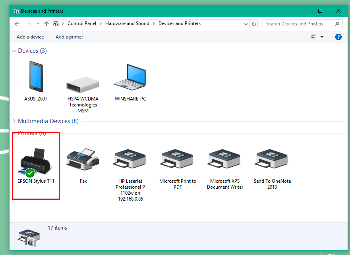
Task: Click the Devices (3) group heading
Action: click(x=32, y=51)
